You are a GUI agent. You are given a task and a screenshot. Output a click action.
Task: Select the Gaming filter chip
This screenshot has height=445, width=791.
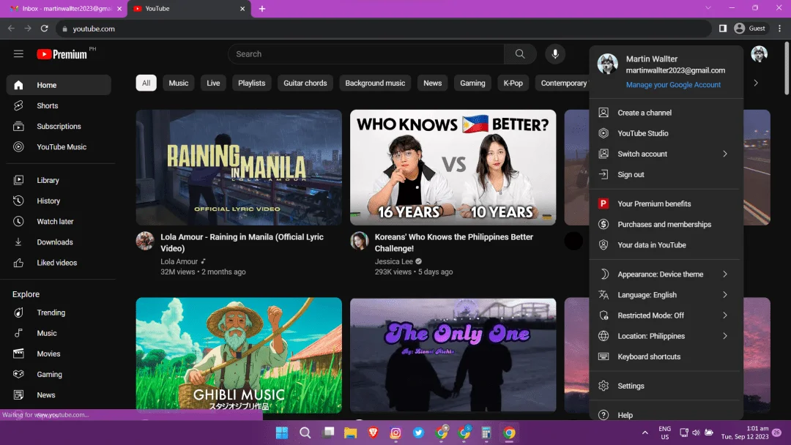click(x=472, y=83)
